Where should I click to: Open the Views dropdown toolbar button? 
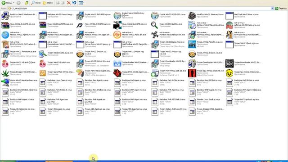pyautogui.click(x=81, y=3)
